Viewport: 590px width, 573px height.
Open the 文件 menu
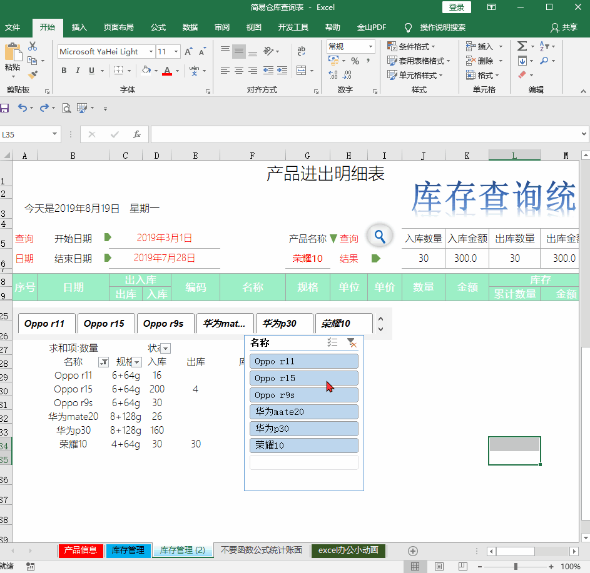coord(13,27)
